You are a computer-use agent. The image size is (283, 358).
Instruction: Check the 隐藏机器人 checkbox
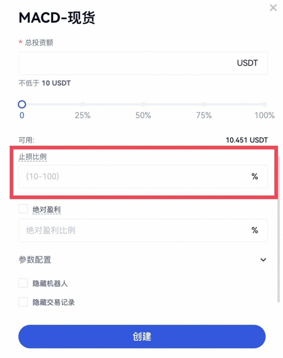pyautogui.click(x=23, y=283)
